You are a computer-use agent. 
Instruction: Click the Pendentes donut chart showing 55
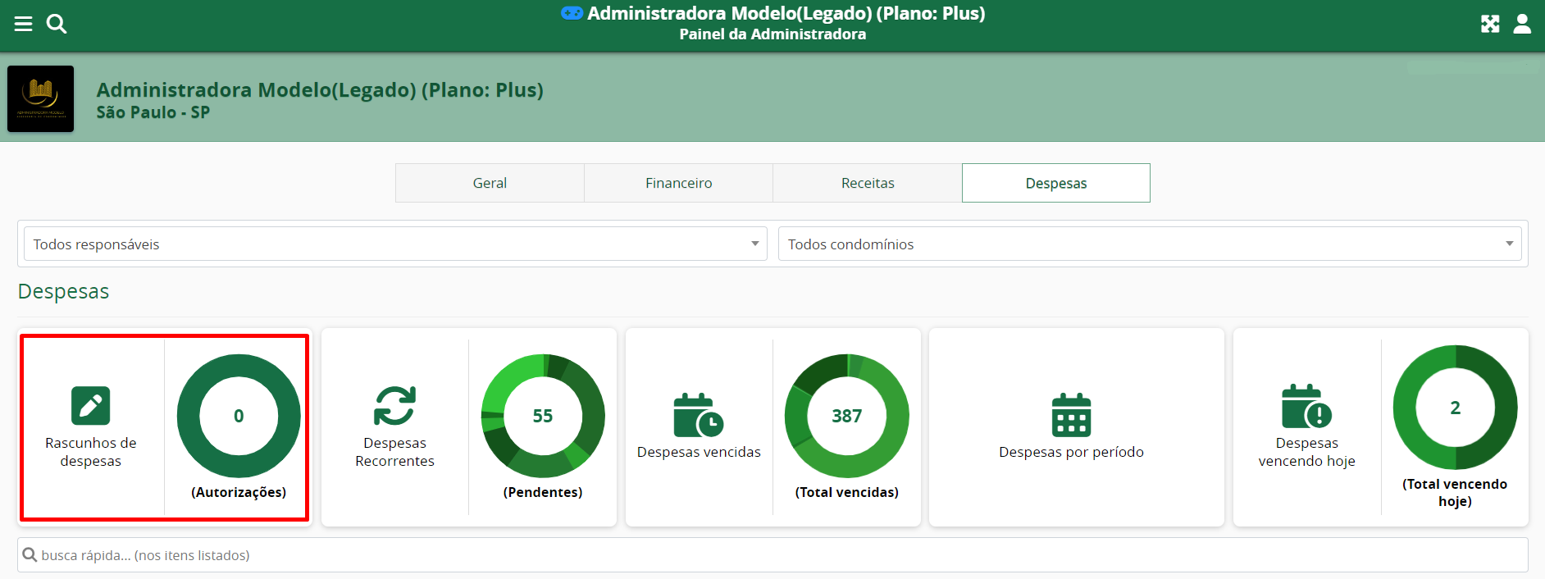tap(543, 416)
